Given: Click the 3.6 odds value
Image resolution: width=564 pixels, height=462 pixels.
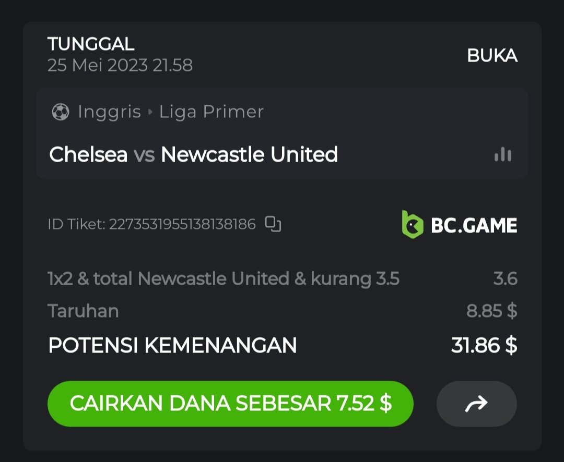Looking at the screenshot, I should (505, 279).
